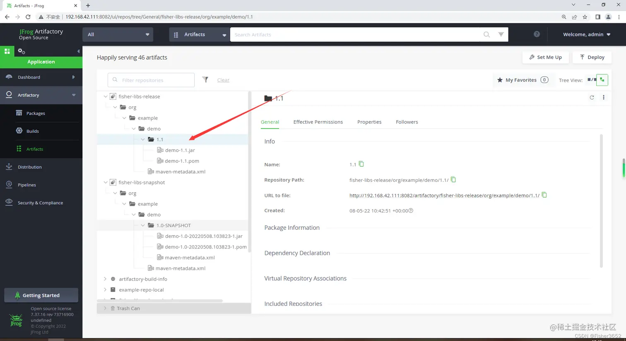Image resolution: width=626 pixels, height=341 pixels.
Task: Switch to tree view icon
Action: pos(602,80)
